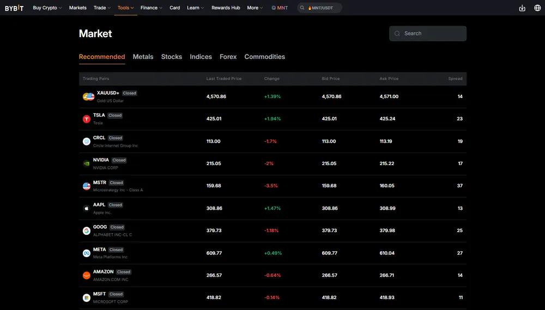545x310 pixels.
Task: Click the -0.64% change for AMAZON
Action: tap(272, 276)
